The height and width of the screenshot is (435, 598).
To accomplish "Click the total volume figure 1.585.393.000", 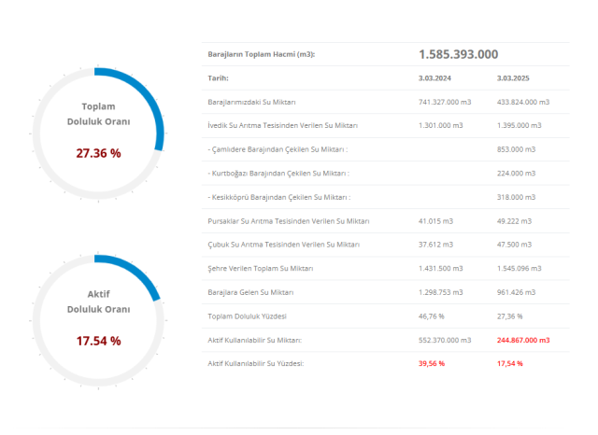I will 458,54.
